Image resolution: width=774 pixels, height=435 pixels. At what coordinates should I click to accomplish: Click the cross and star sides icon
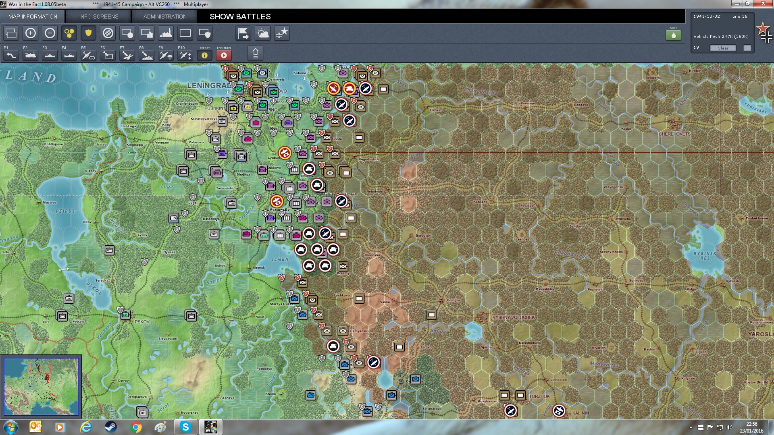tap(282, 33)
